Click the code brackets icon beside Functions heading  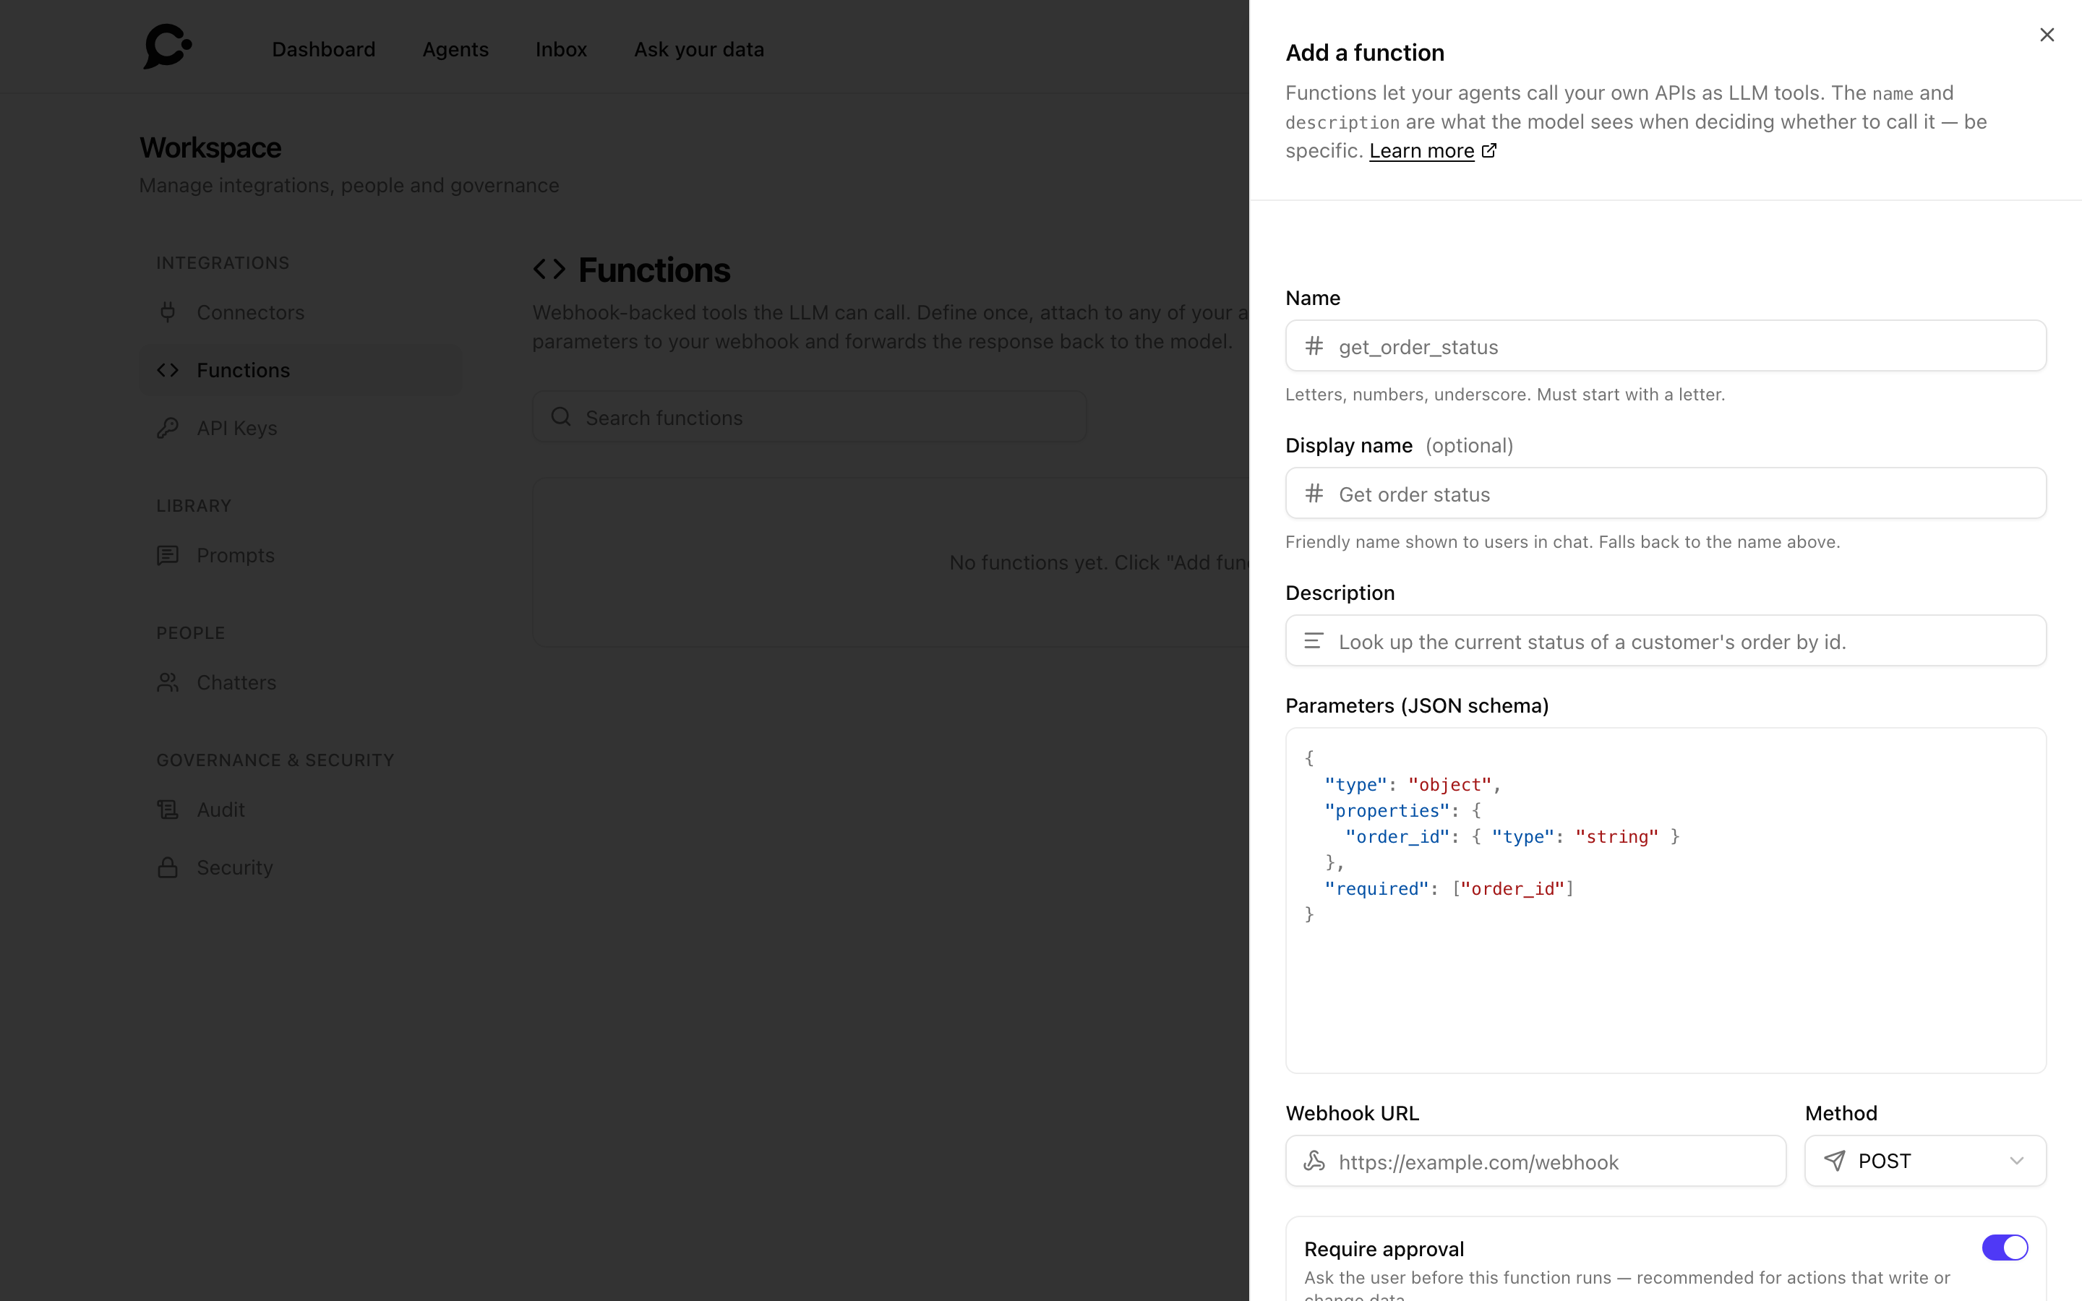[x=549, y=270]
